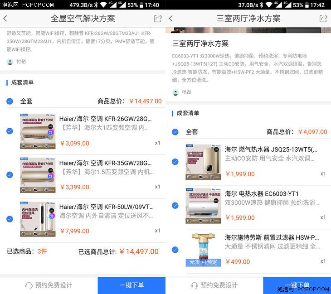Uncheck the KFR-50LW air conditioner item
Image resolution: width=331 pixels, height=294 pixels.
pos(10,219)
